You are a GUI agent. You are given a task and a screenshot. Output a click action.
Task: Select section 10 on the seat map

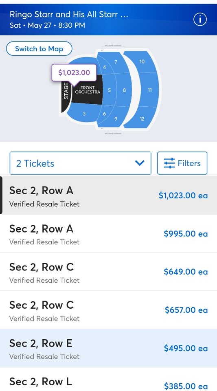pos(142,62)
